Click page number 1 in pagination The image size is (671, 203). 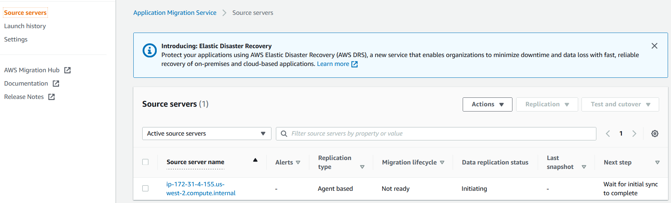click(621, 134)
